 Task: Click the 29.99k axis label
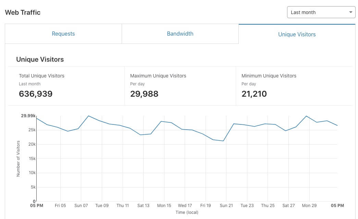(28, 116)
